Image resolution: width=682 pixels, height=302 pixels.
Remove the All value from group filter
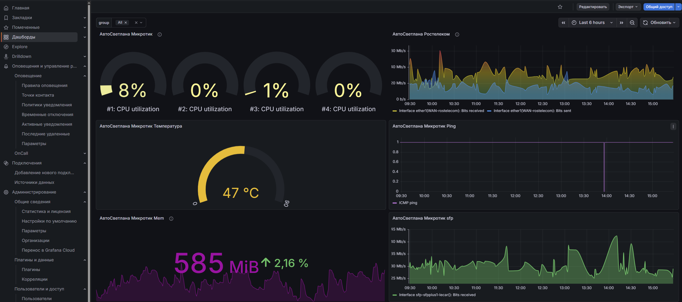point(126,23)
